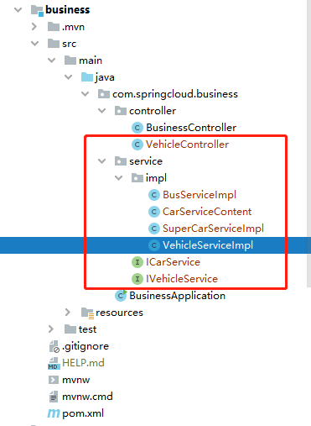Expand the resources folder arrow
The height and width of the screenshot is (426, 311).
click(x=68, y=313)
